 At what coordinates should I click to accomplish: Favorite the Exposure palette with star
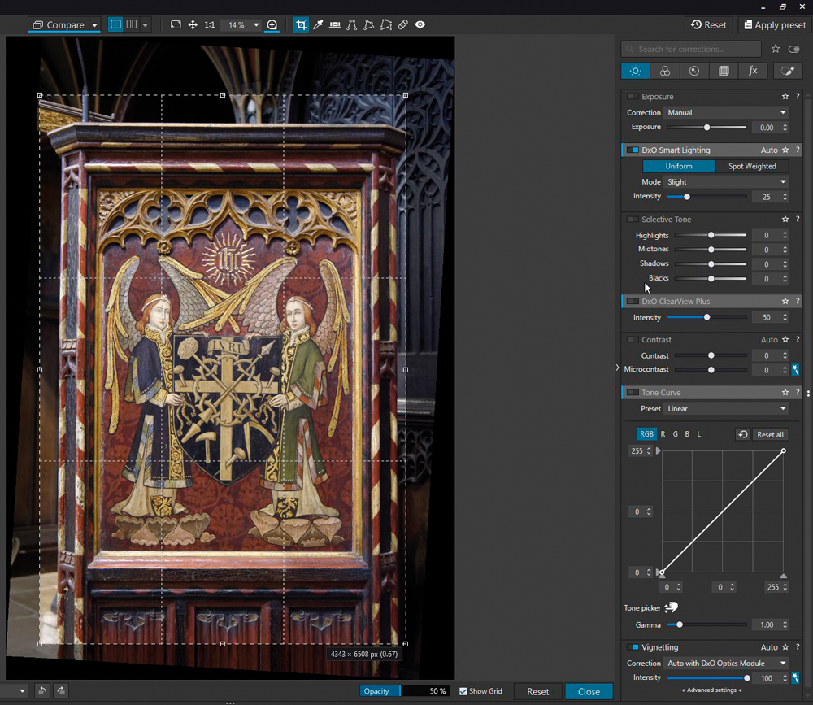coord(785,97)
